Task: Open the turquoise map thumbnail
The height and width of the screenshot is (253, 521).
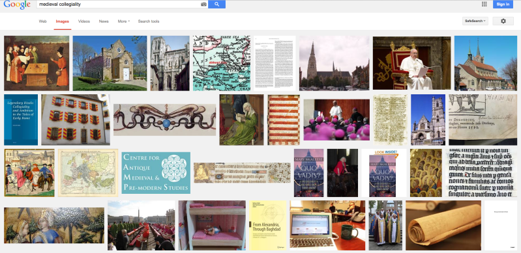Action: tap(222, 63)
